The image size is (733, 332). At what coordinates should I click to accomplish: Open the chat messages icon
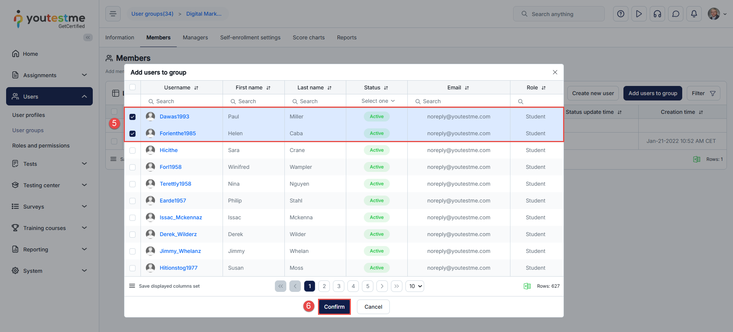(675, 14)
